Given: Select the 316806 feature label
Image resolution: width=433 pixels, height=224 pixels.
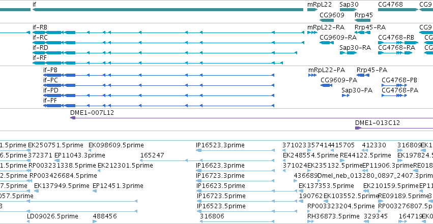Looking at the screenshot, I should click(x=212, y=216).
